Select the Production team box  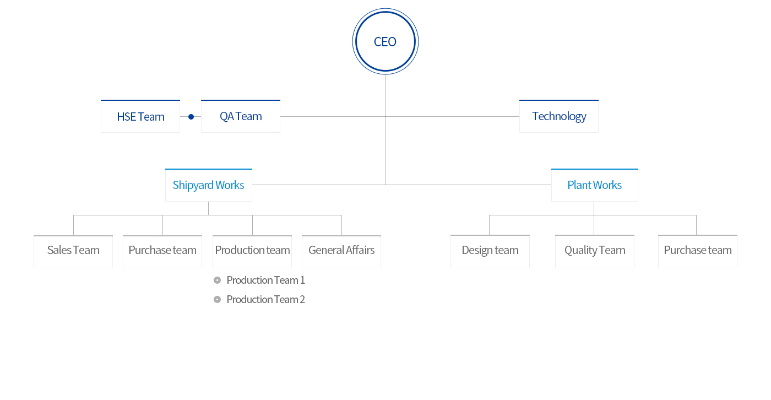pyautogui.click(x=252, y=252)
